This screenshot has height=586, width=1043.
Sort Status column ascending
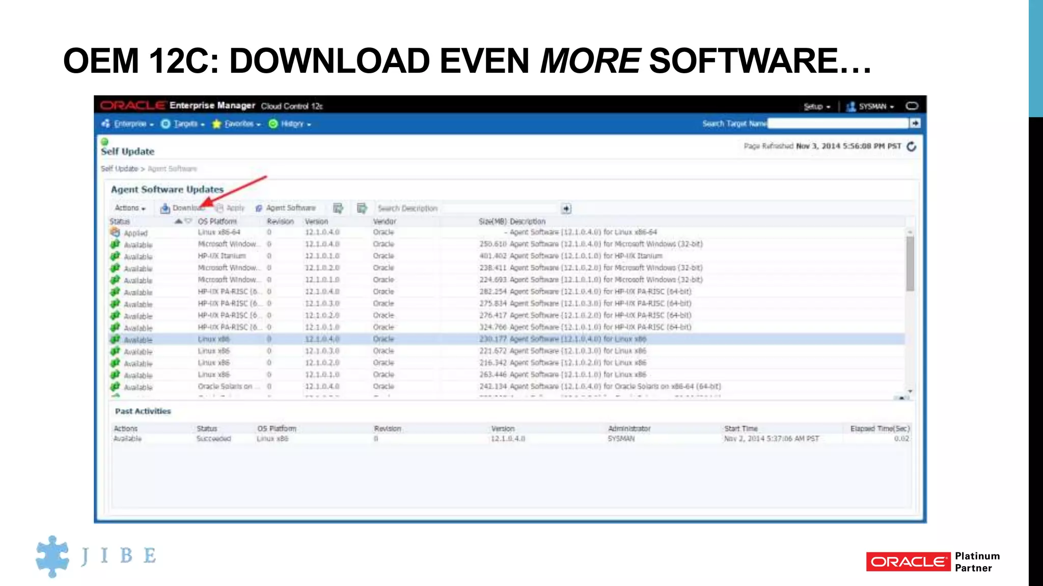tap(178, 221)
